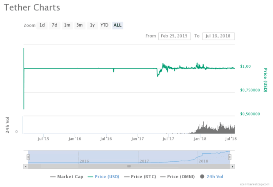Click the From date field
273x187 pixels.
(x=175, y=36)
